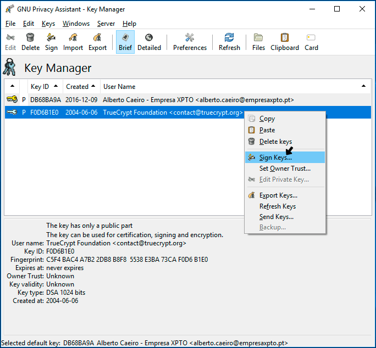Sort the list by Key ID column

[45, 87]
